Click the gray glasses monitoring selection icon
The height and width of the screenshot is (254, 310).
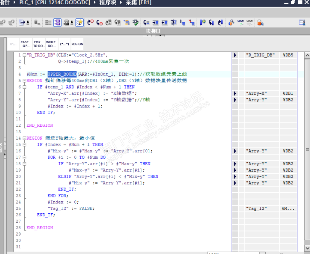pos(250,23)
